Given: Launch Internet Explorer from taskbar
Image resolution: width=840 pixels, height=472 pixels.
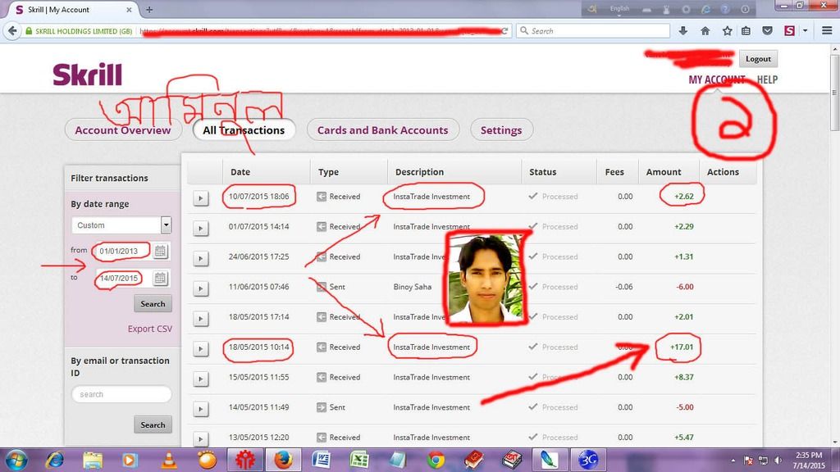Looking at the screenshot, I should pyautogui.click(x=55, y=461).
